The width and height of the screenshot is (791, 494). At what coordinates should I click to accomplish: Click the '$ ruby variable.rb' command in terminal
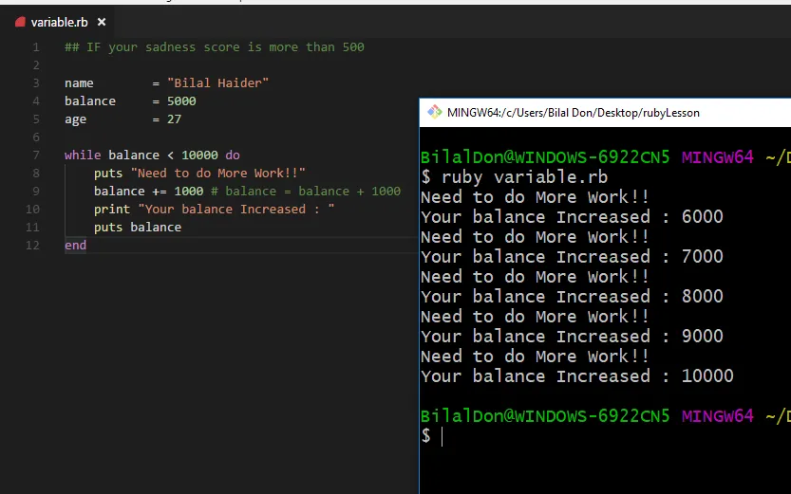515,177
